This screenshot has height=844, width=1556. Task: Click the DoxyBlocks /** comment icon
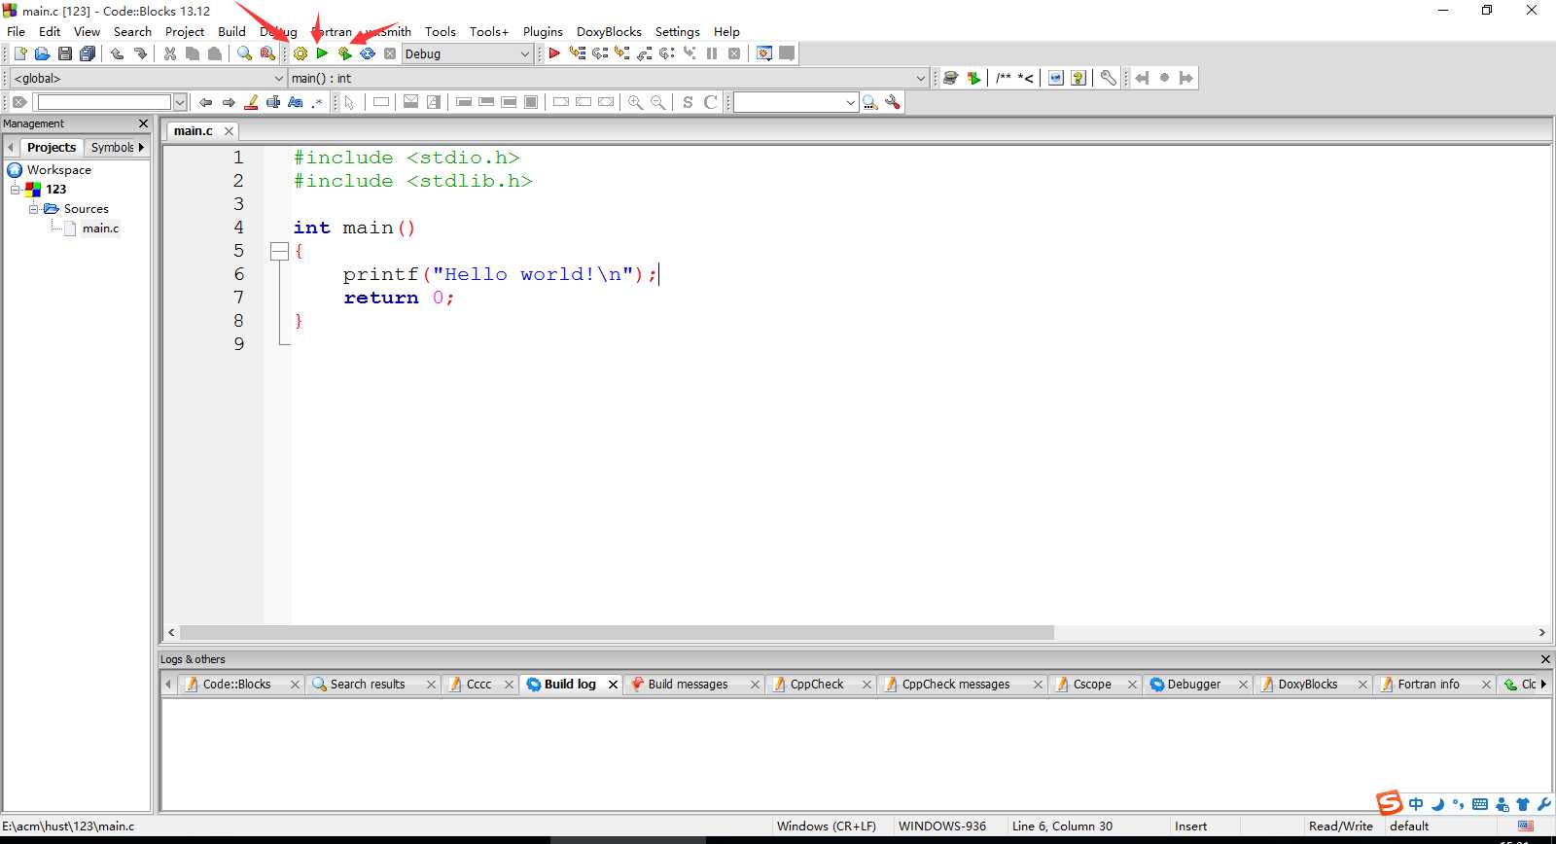pos(1004,78)
